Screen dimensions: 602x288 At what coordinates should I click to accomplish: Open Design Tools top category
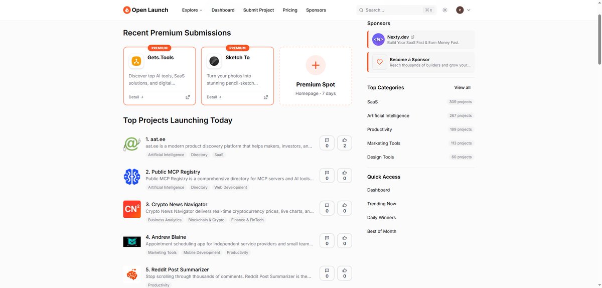(x=381, y=157)
